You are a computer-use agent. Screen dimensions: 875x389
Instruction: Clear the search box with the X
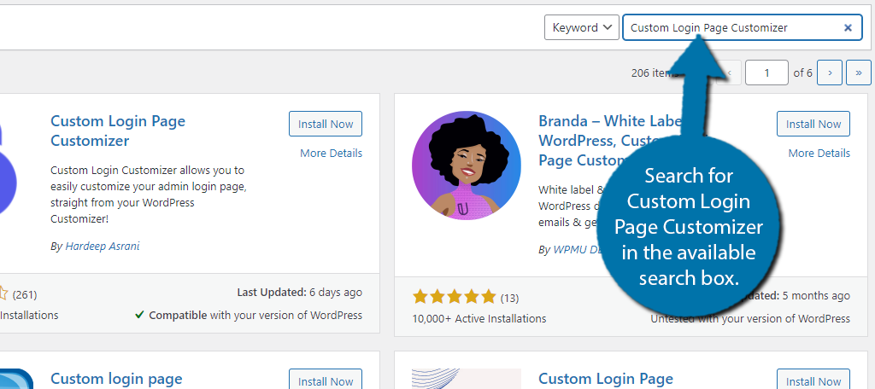point(848,27)
